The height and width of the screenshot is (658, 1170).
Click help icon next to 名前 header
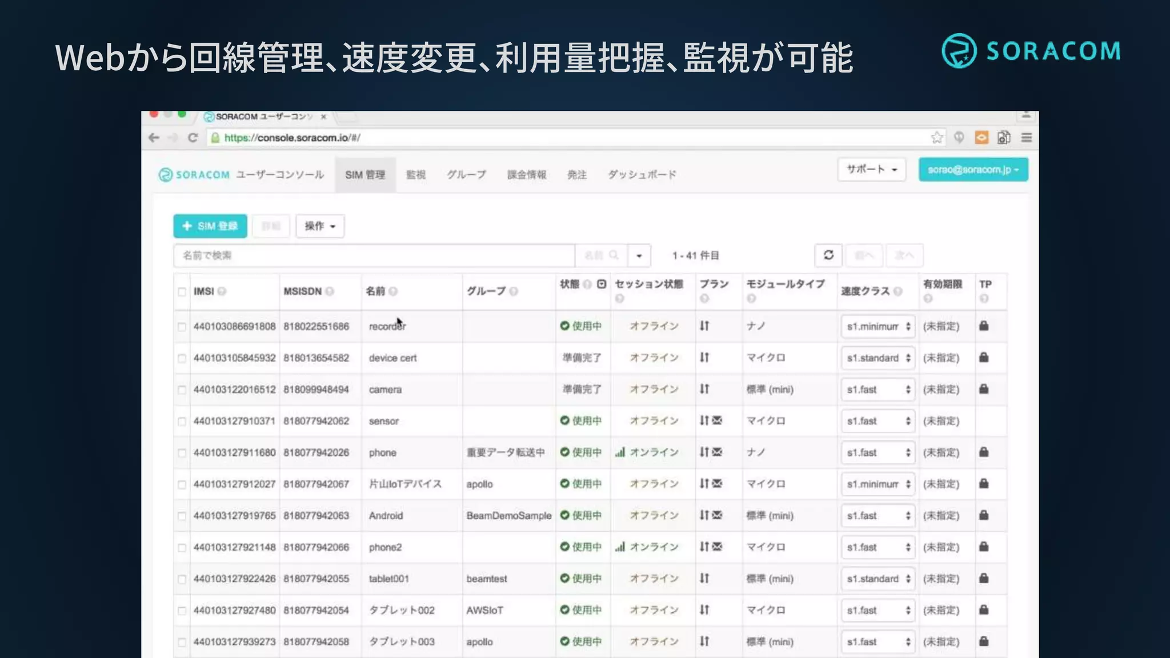393,291
